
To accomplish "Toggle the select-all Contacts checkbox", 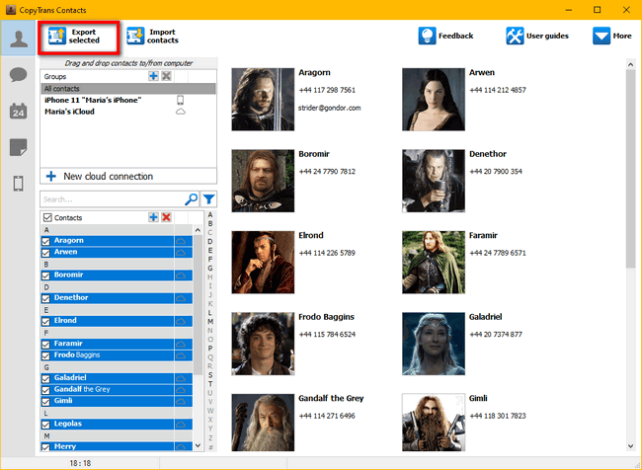I will [47, 217].
